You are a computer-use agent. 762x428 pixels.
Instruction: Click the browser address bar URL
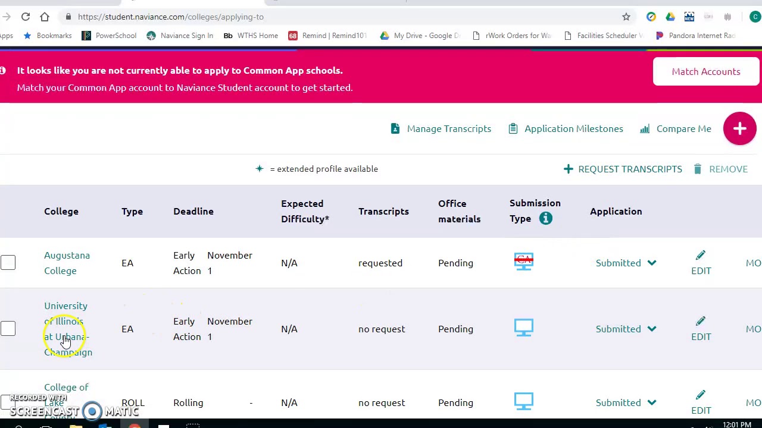[171, 17]
